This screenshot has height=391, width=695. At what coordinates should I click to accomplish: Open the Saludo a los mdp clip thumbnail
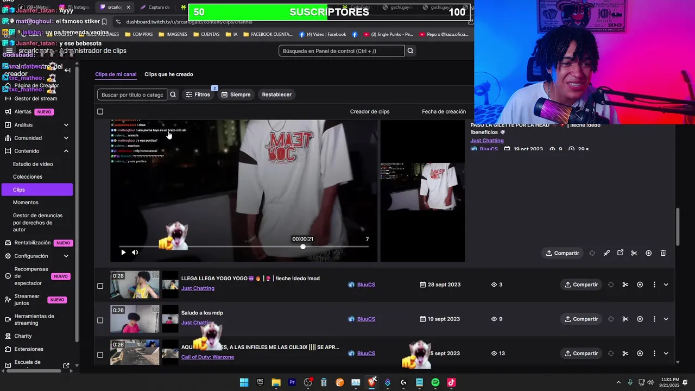135,319
